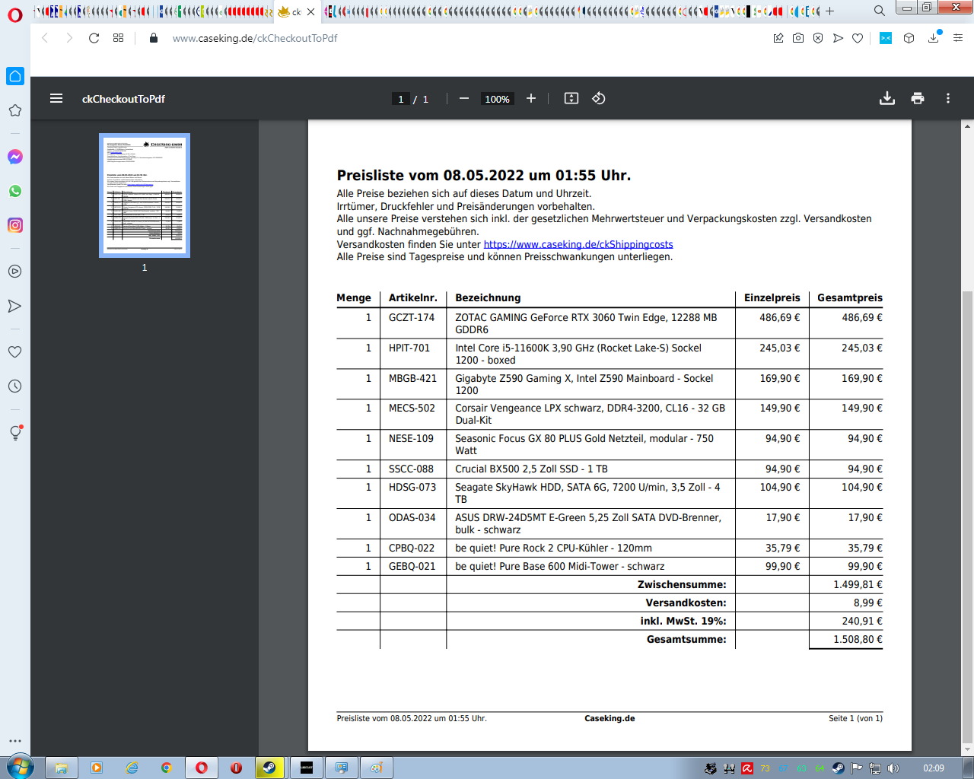Open the PDF viewer more actions menu

948,98
